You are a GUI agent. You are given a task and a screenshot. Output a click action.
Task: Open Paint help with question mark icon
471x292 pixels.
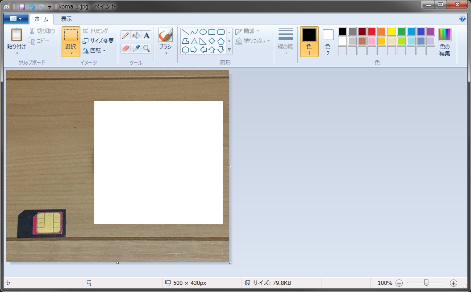click(463, 19)
